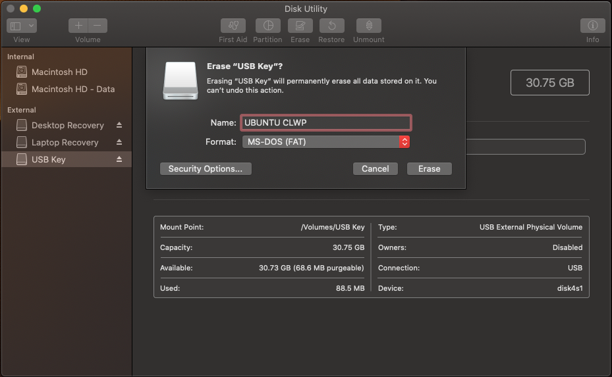Open Security Options dialog
Viewport: 612px width, 377px height.
(206, 169)
